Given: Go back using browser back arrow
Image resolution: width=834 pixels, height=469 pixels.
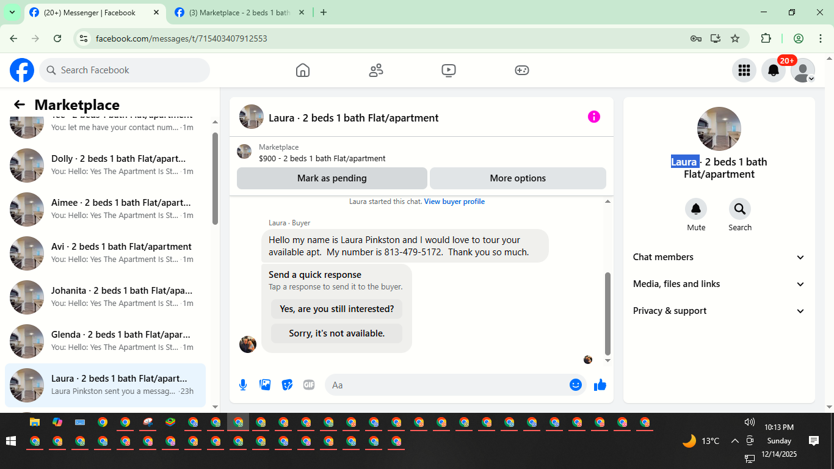Looking at the screenshot, I should [13, 38].
